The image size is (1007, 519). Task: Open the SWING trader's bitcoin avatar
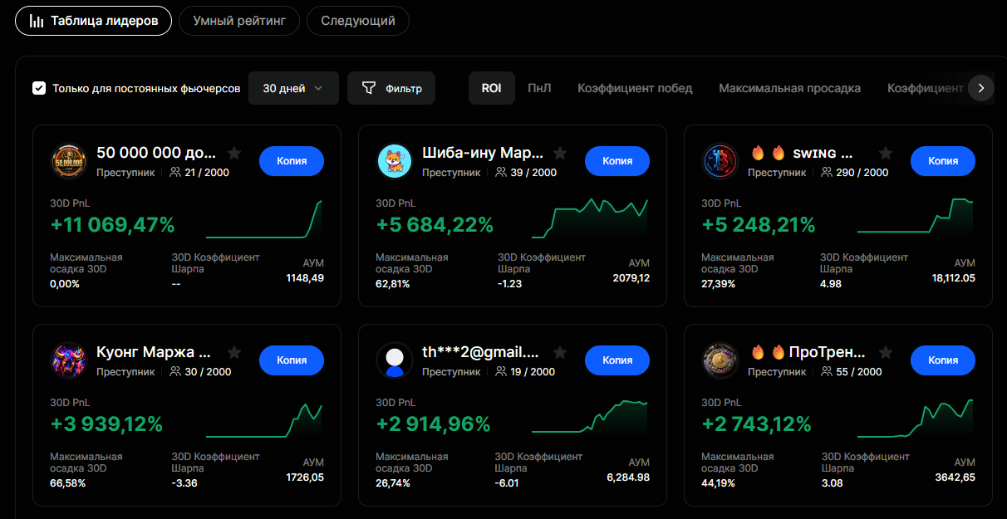point(720,161)
